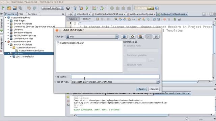Screen dimensions: 216x121
Task: Switch to History view tab
Action: [x=87, y=19]
